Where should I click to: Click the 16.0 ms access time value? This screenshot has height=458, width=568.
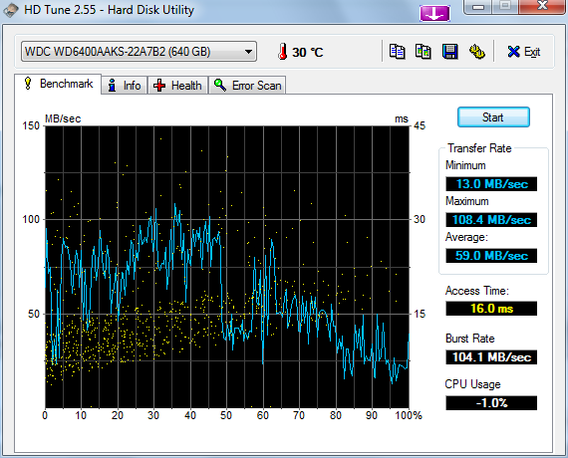click(x=491, y=309)
